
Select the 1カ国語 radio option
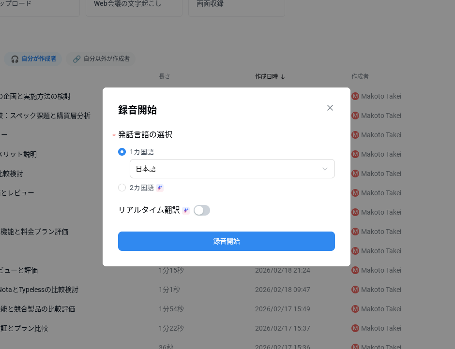pyautogui.click(x=122, y=152)
